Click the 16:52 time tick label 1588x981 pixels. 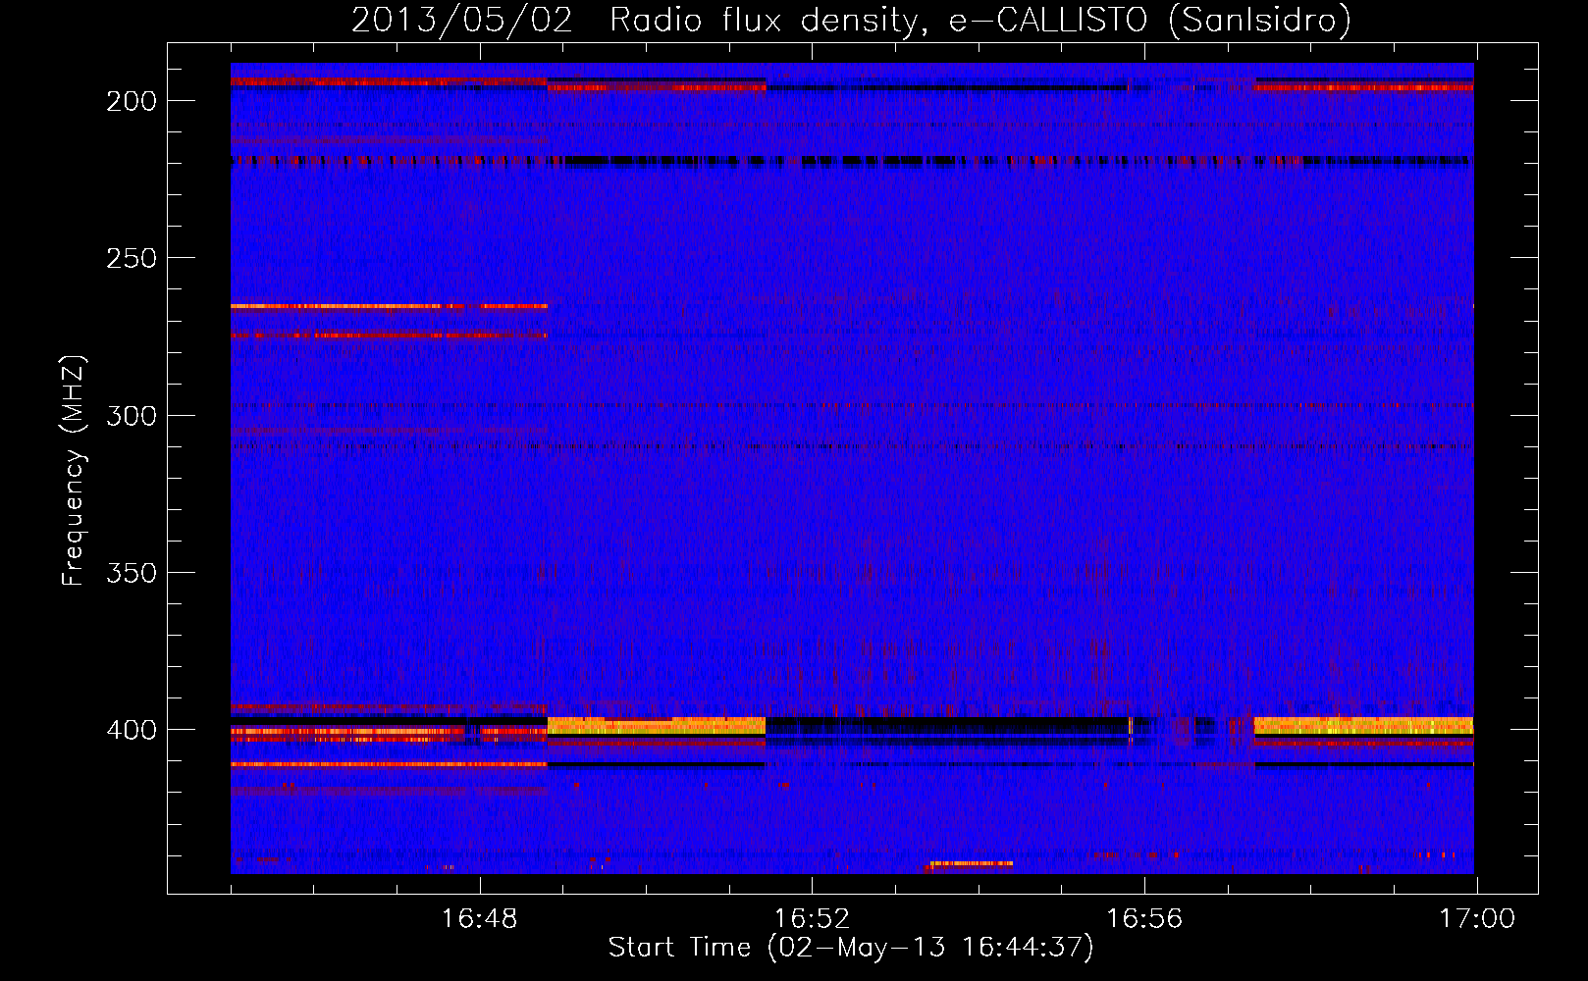point(812,918)
